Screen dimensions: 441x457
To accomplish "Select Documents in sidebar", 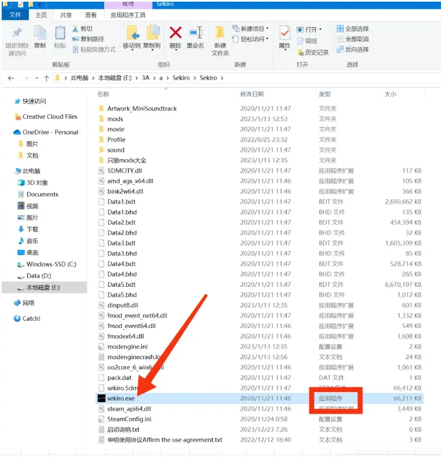I will pyautogui.click(x=38, y=194).
